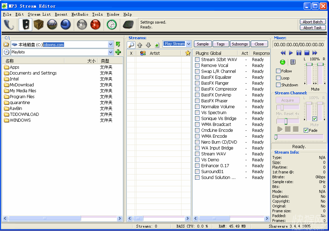Click the magnifier search icon in Streams

[x=131, y=45]
